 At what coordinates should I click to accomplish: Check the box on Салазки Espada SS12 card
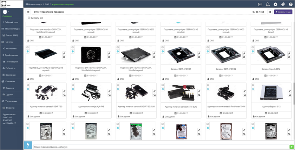(253, 47)
